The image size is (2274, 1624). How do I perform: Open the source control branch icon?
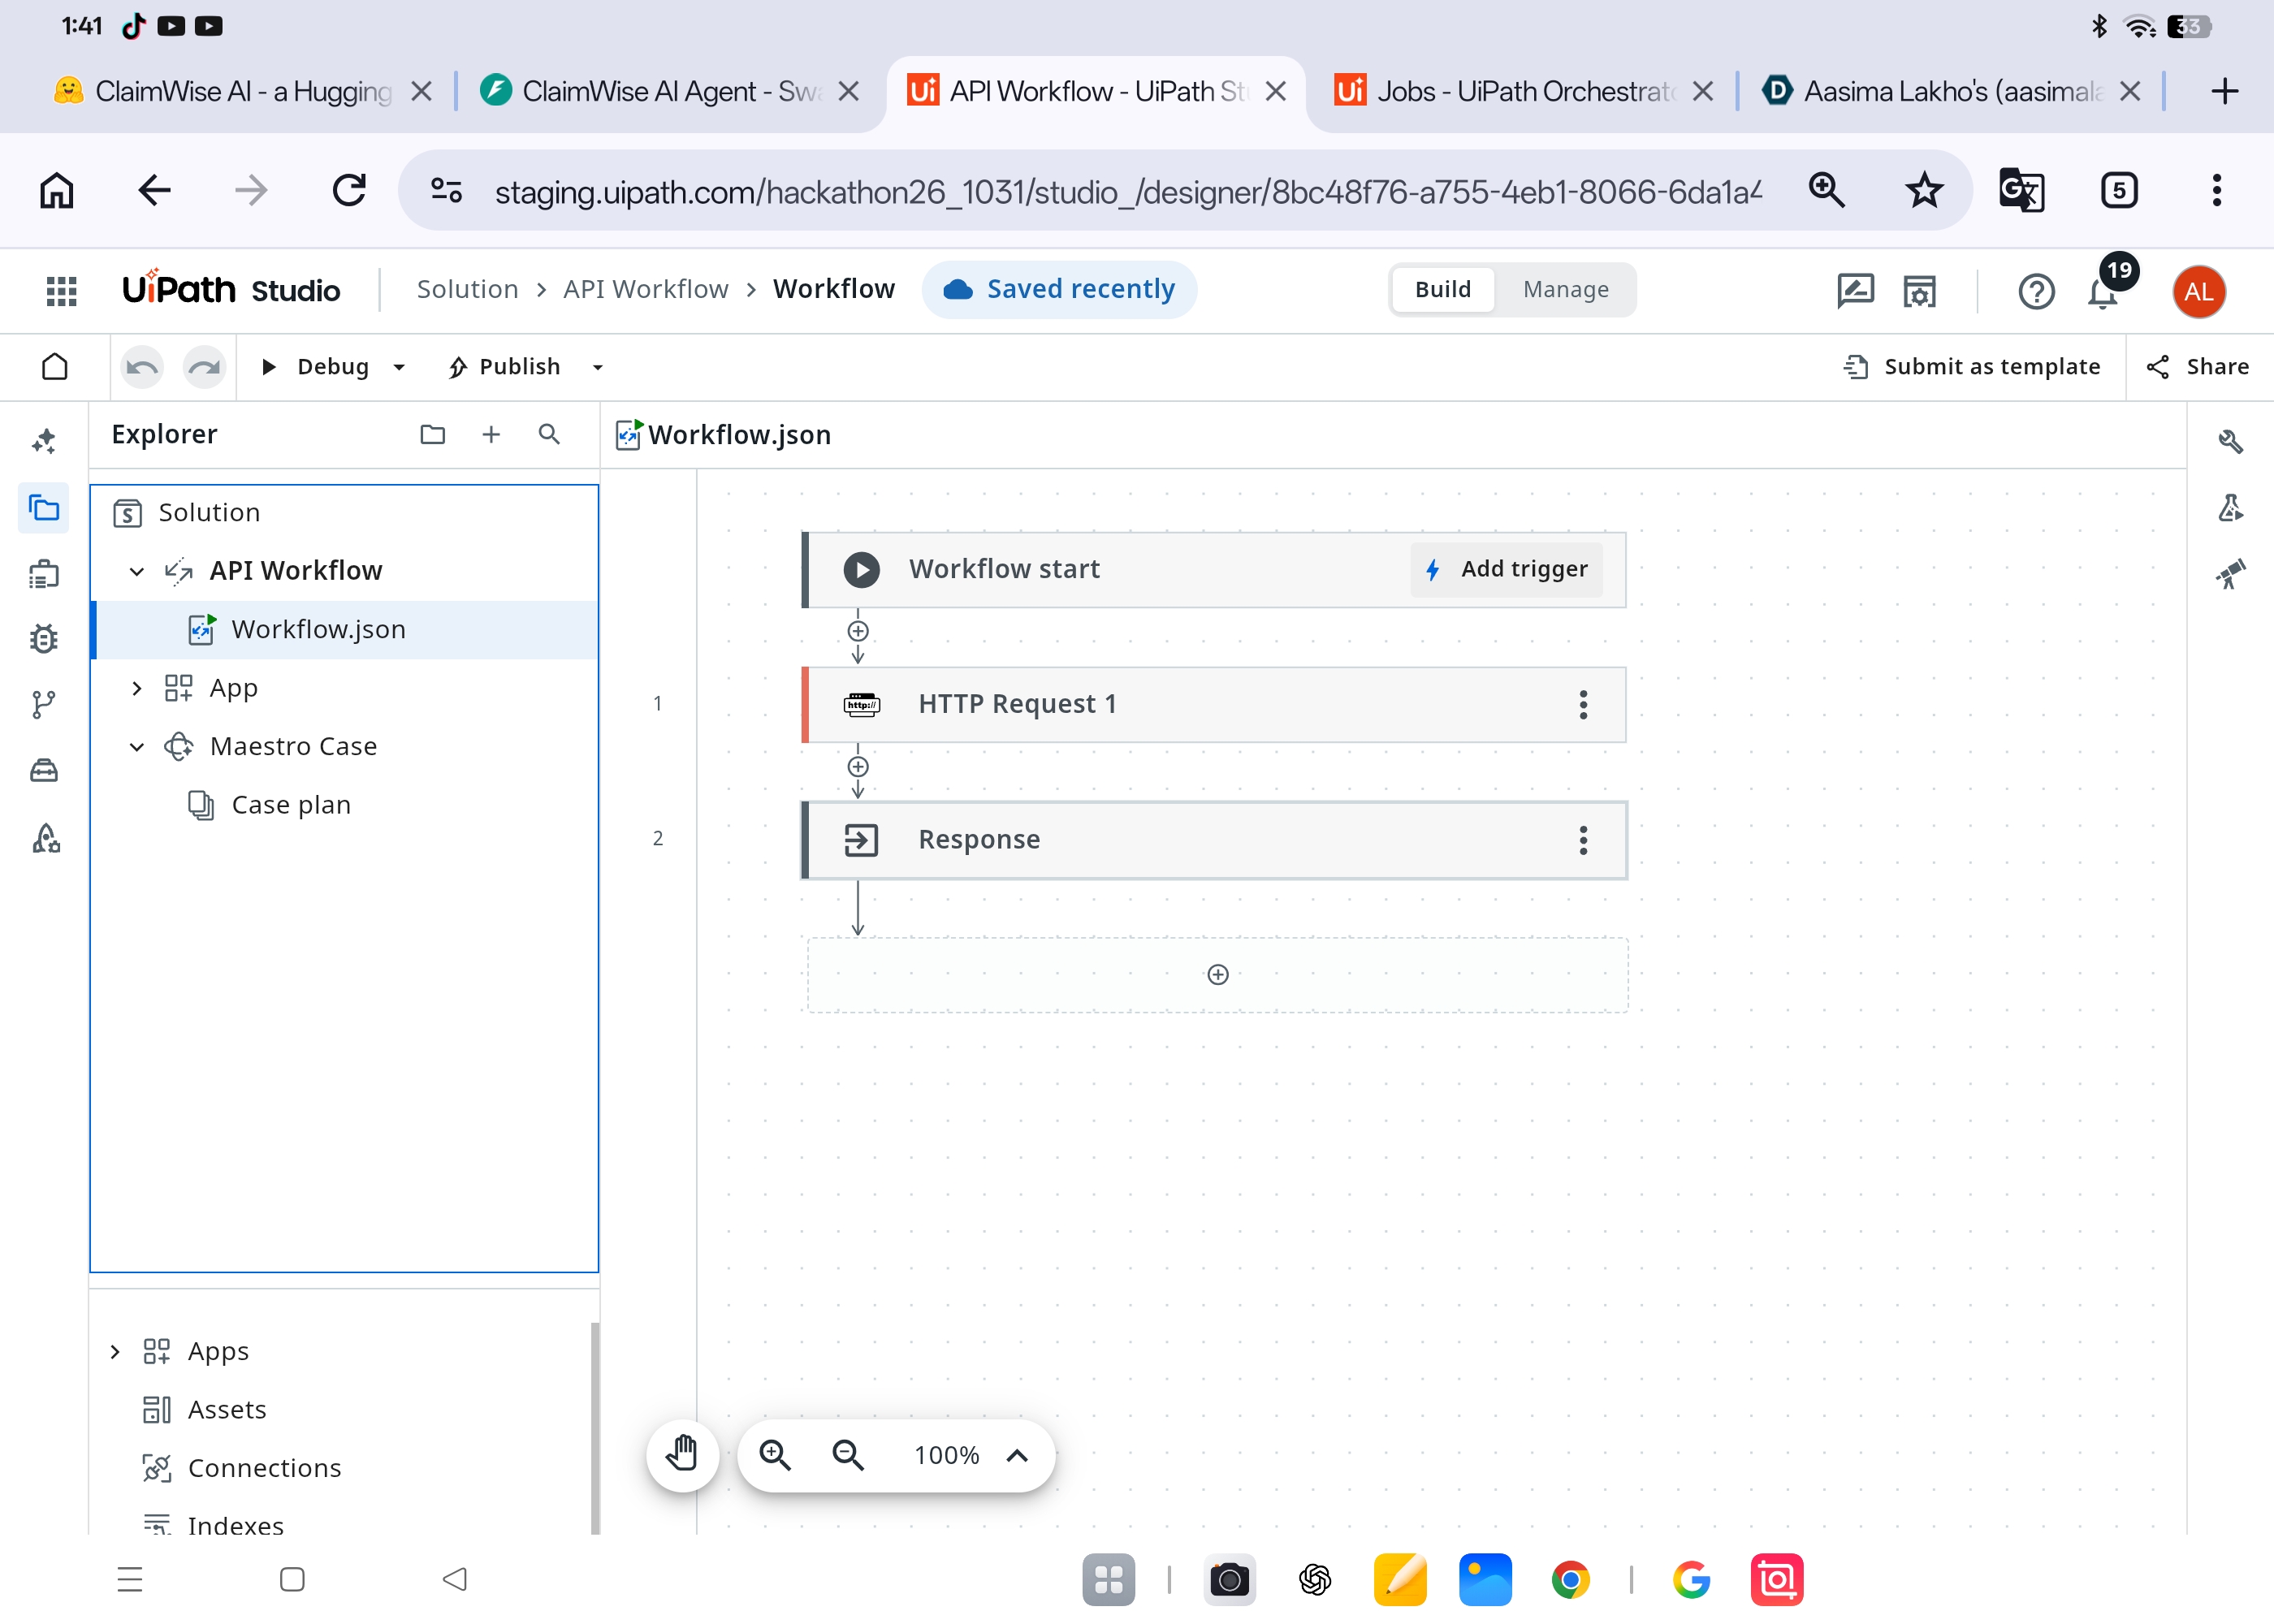pos(44,704)
